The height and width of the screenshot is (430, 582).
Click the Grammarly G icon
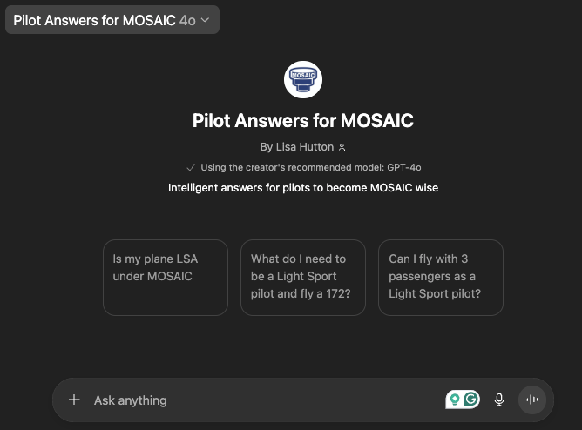click(471, 400)
